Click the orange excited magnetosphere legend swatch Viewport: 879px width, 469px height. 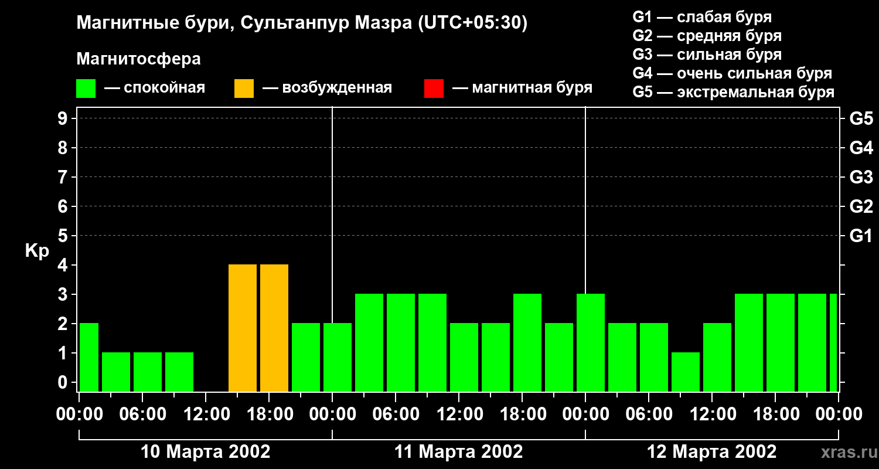(x=244, y=89)
